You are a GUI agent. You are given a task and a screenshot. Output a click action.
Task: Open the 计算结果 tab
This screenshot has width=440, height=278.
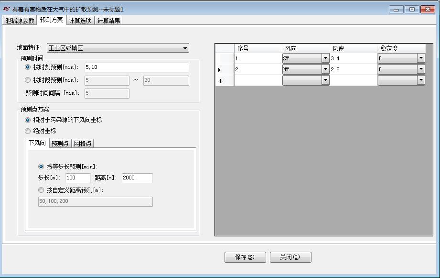[108, 21]
